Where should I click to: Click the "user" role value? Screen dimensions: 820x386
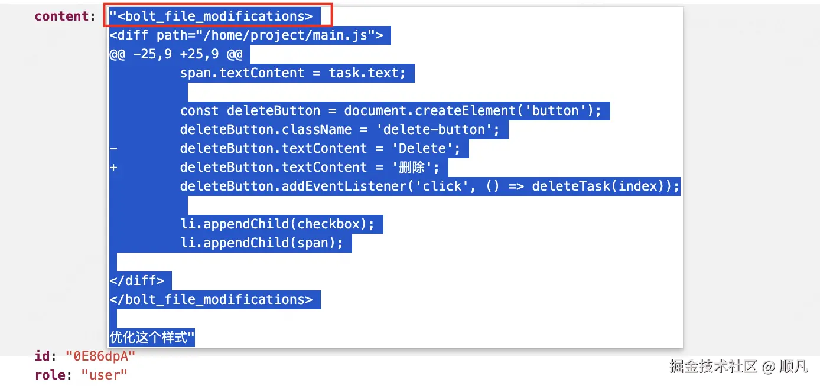pos(104,374)
